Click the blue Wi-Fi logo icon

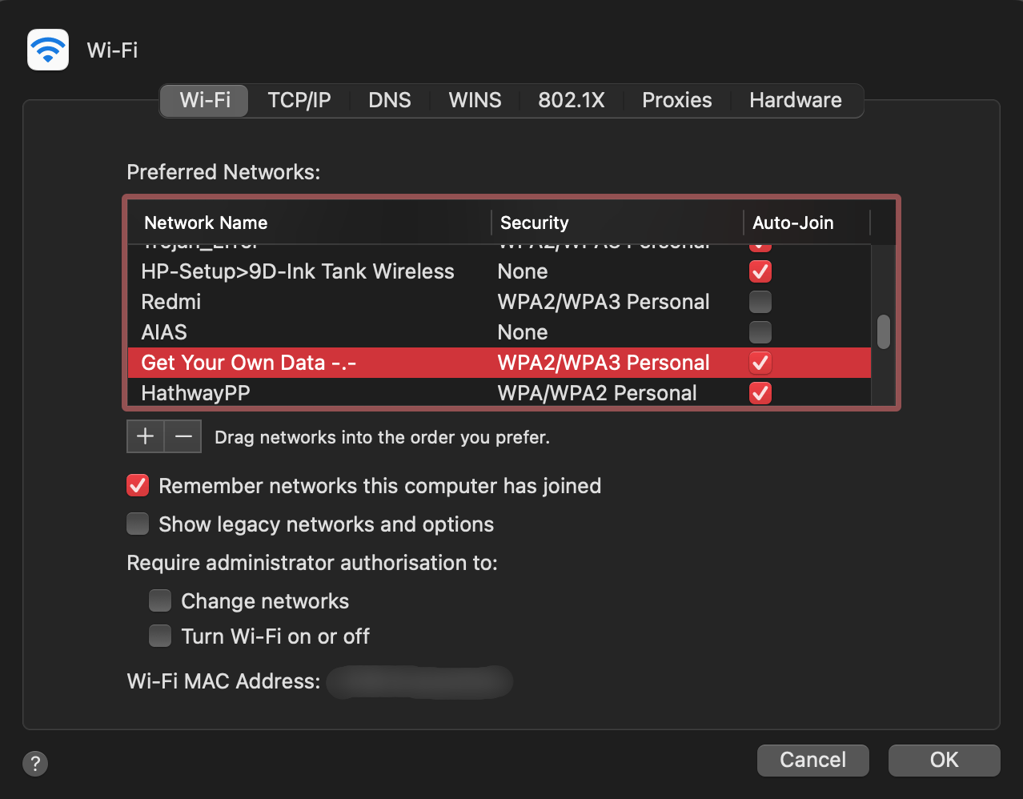pos(47,50)
